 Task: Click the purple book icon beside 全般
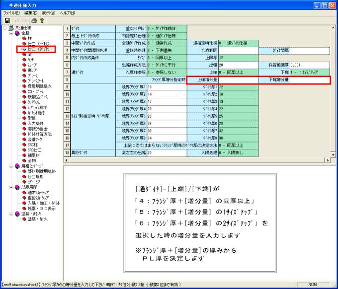pyautogui.click(x=18, y=33)
